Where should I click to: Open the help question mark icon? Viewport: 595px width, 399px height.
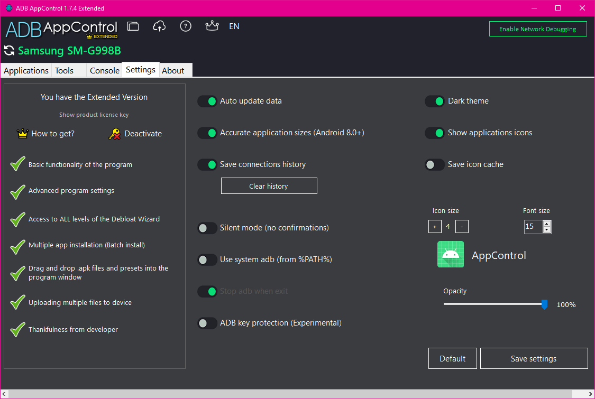[186, 26]
